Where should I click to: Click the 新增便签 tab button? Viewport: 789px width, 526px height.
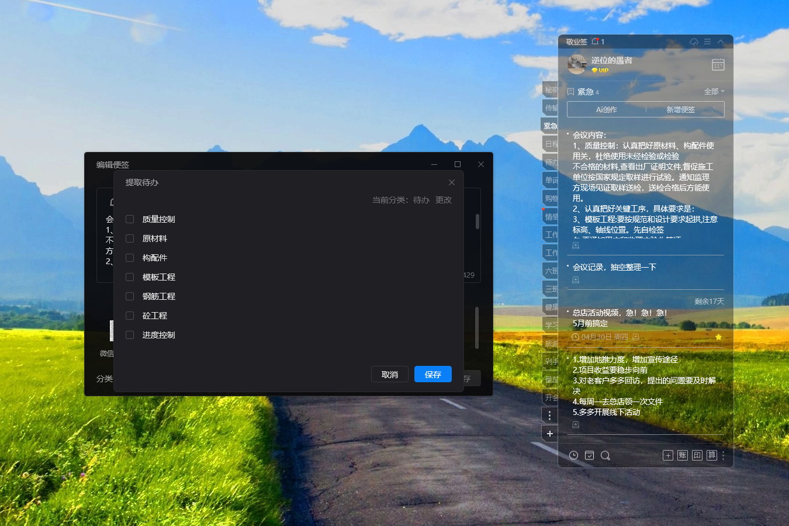point(680,109)
